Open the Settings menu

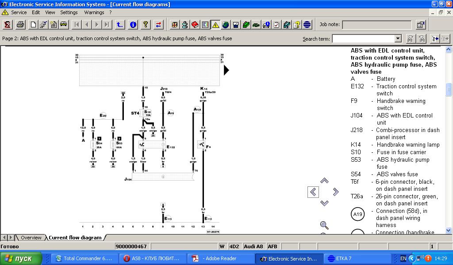[x=69, y=12]
